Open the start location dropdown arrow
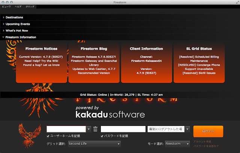Screen dimensions: 240x153 [187, 129]
